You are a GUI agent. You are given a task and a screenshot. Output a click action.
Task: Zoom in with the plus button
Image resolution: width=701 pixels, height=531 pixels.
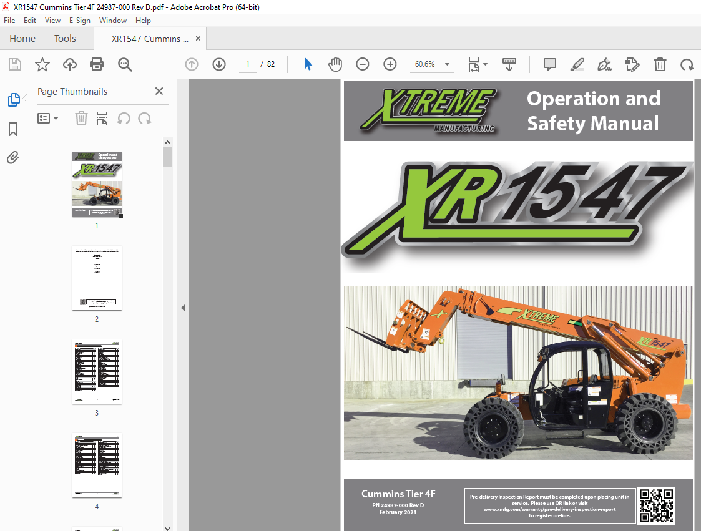click(390, 64)
